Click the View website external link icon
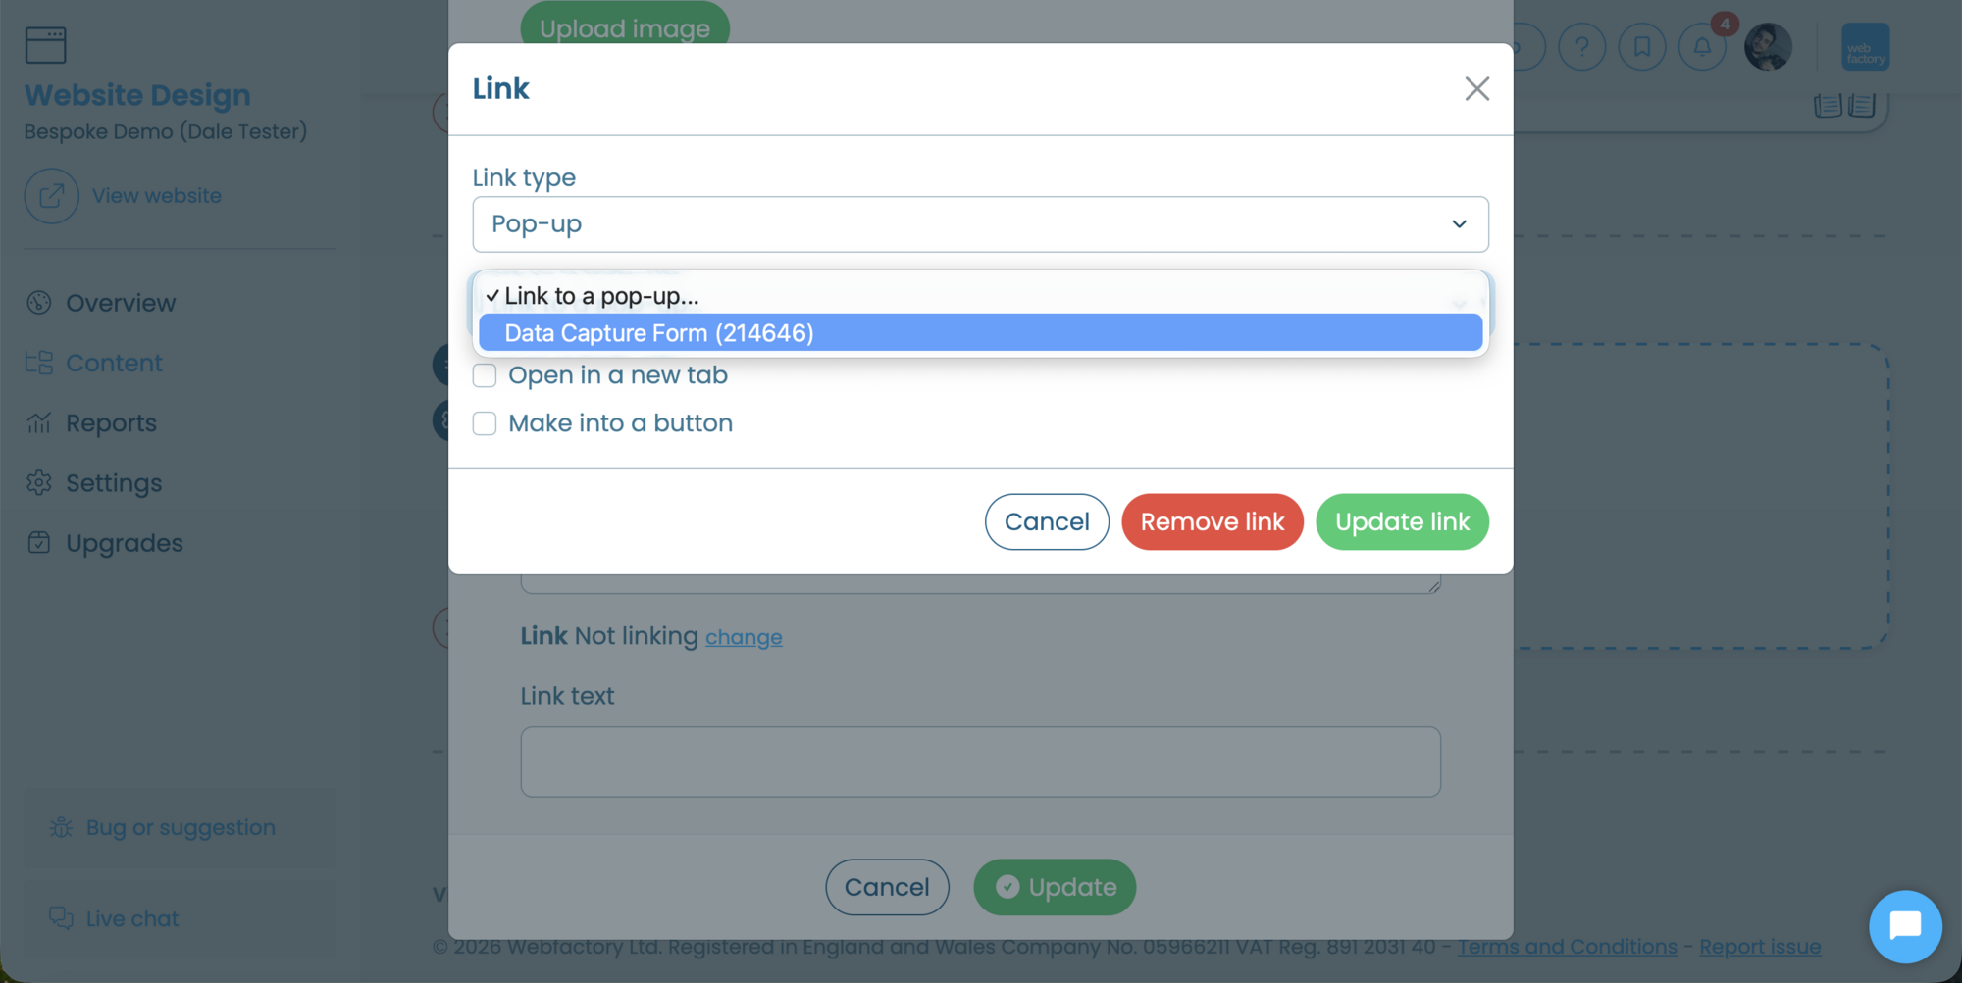 coord(51,196)
